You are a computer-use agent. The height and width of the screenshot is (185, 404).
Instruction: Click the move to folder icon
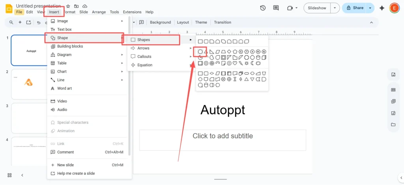click(76, 6)
